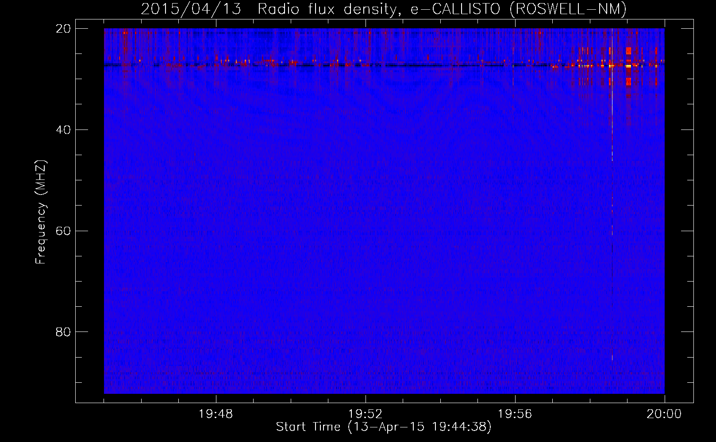The height and width of the screenshot is (442, 716).
Task: Click the plot title with date 2015/04/13
Action: [x=384, y=9]
